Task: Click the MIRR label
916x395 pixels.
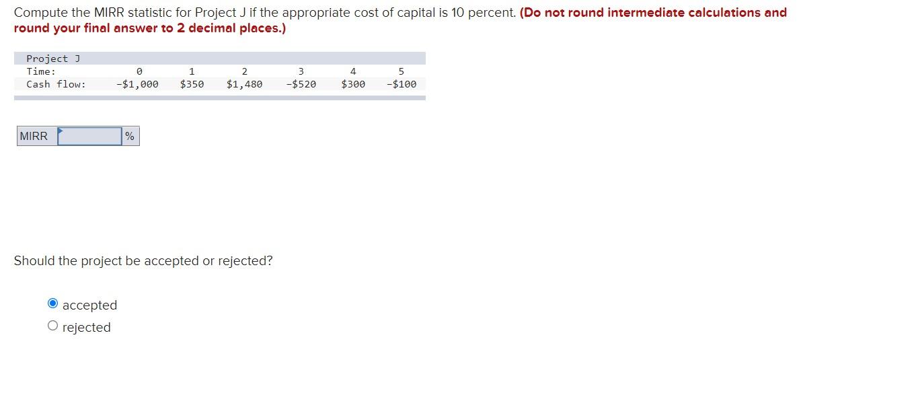Action: click(x=34, y=136)
